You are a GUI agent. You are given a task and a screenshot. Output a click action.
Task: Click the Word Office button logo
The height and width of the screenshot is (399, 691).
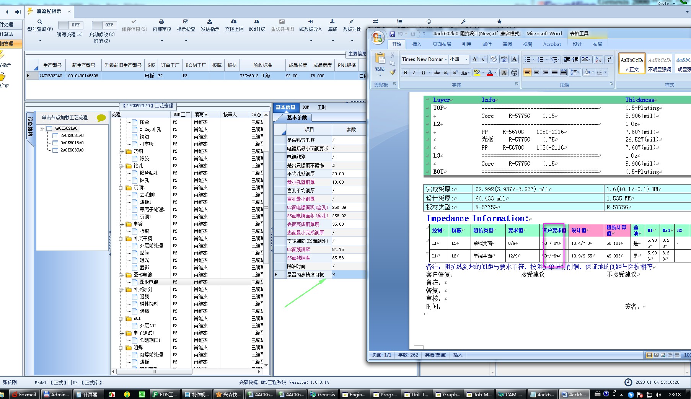tap(378, 37)
